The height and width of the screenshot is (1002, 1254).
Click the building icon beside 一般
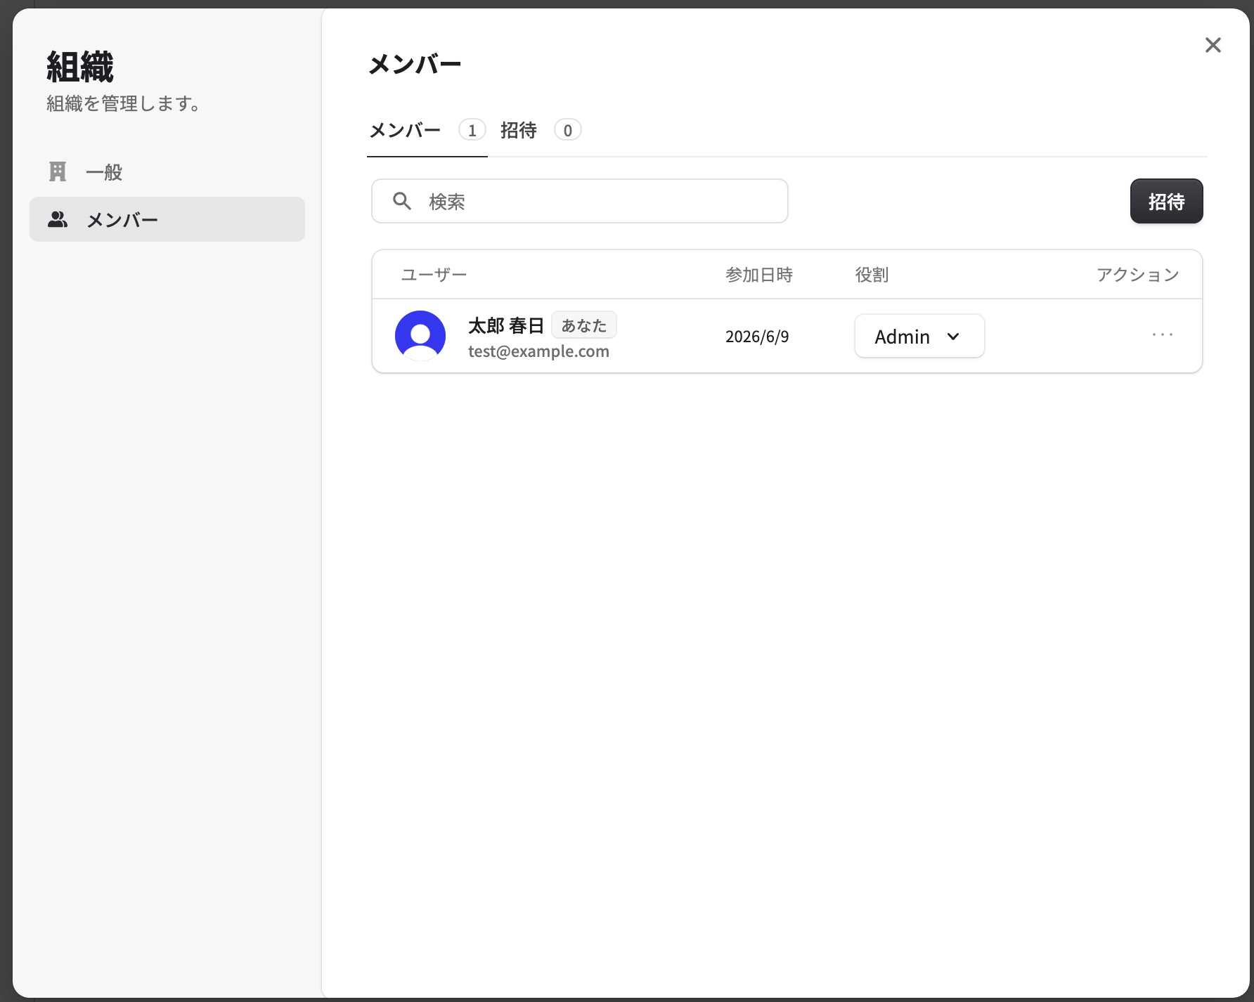[x=58, y=171]
